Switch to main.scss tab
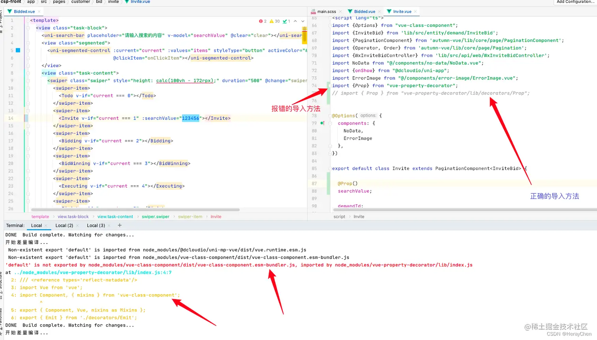597x340 pixels. pyautogui.click(x=327, y=11)
